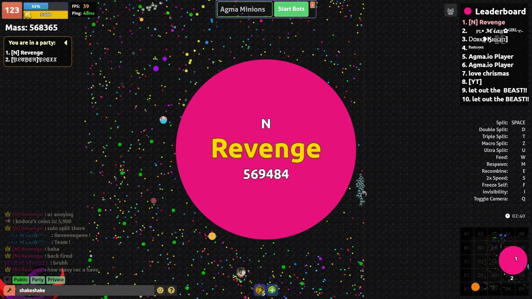Viewport: 532px width, 299px height.
Task: Use the green plus powerup slot
Action: coord(272,290)
